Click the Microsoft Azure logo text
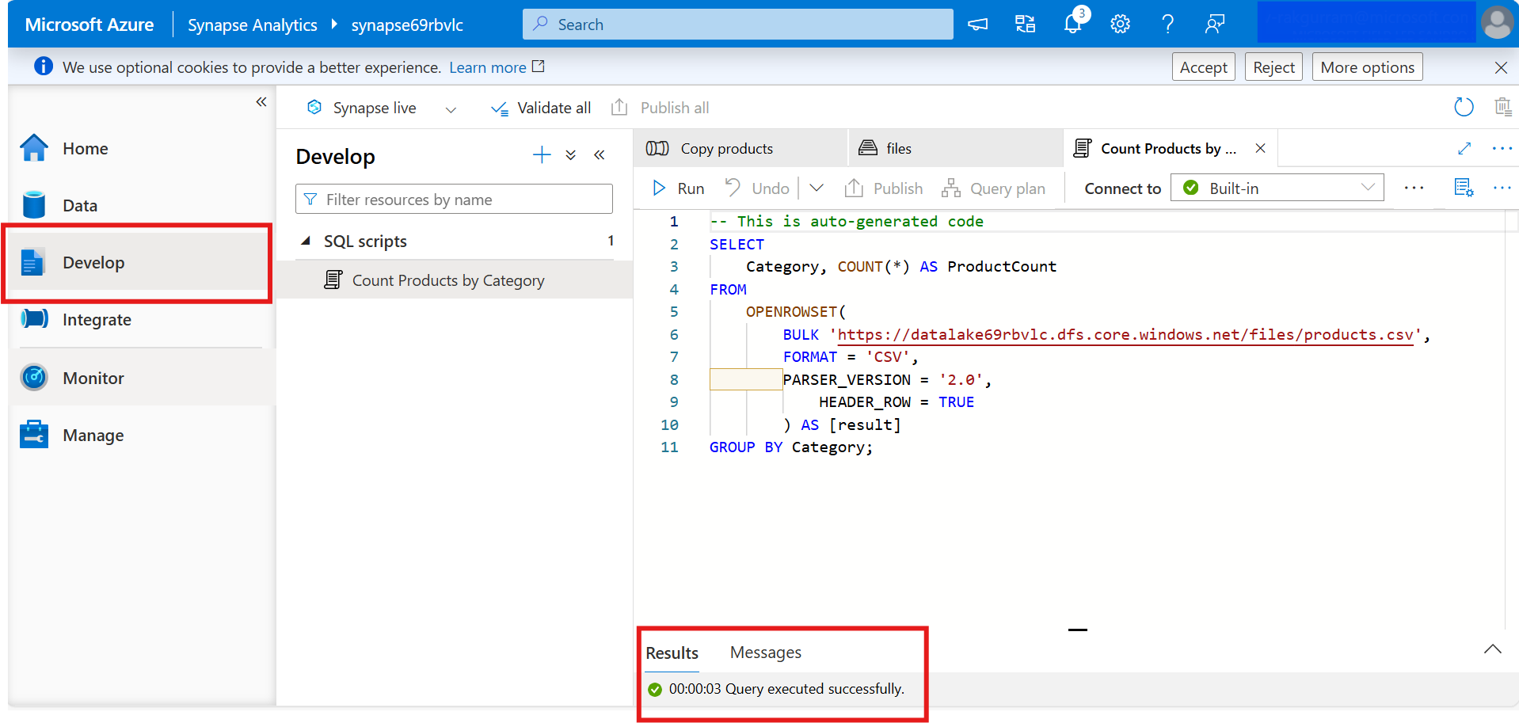Image resolution: width=1519 pixels, height=723 pixels. click(x=89, y=25)
